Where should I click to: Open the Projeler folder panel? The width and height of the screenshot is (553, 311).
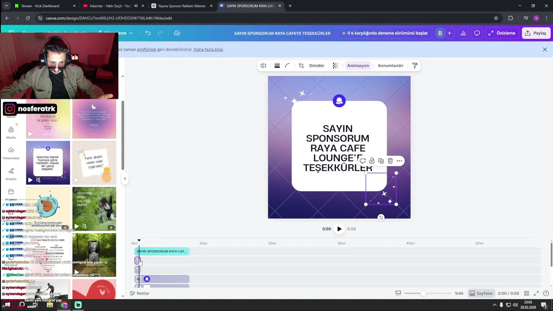[11, 194]
